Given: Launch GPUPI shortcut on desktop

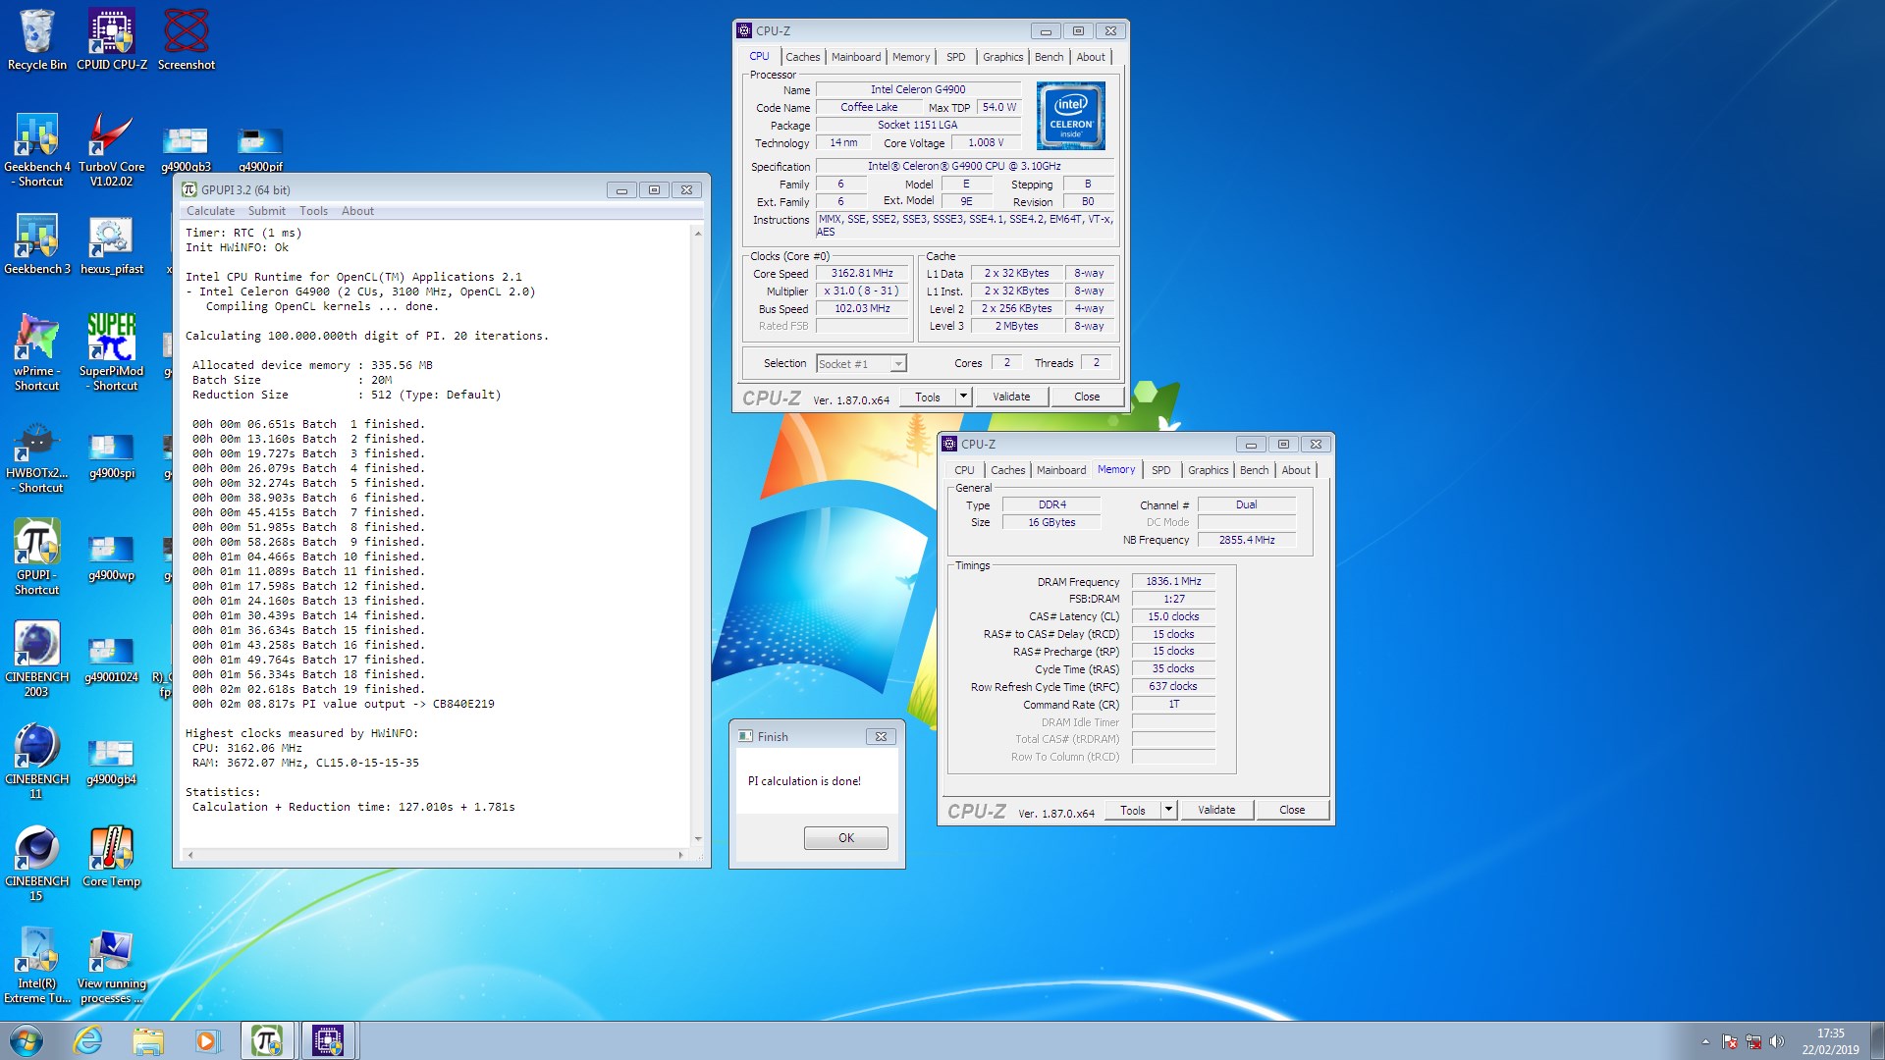Looking at the screenshot, I should [x=37, y=557].
